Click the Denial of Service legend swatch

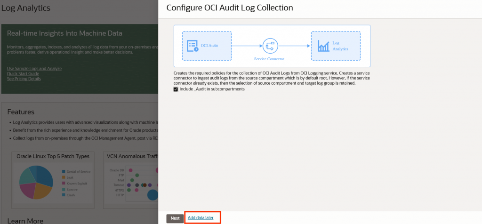[x=64, y=171]
